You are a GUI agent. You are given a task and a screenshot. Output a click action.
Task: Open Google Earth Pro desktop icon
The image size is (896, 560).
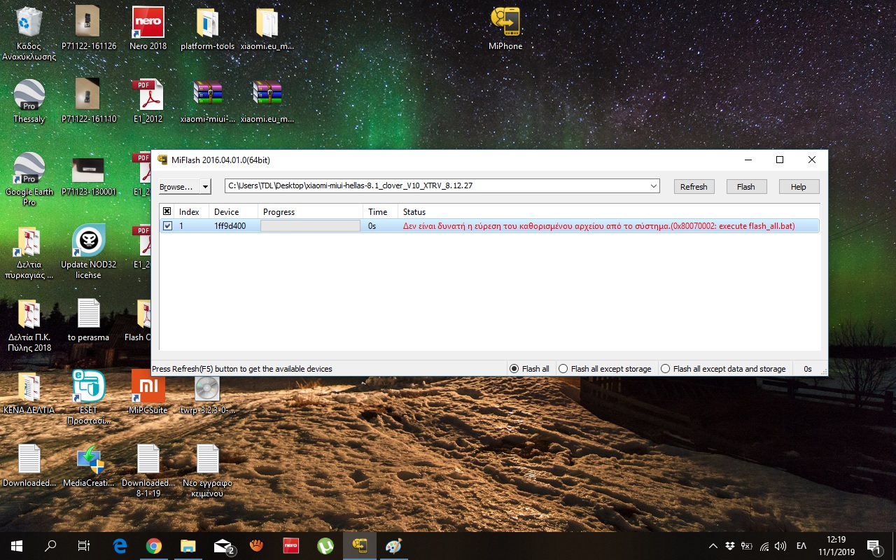[29, 169]
